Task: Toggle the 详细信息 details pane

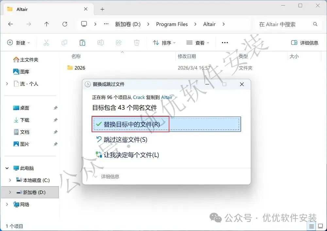Action: coord(305,43)
